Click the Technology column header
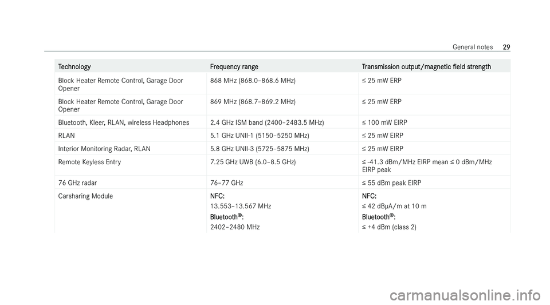This screenshot has width=550, height=305. coord(74,66)
